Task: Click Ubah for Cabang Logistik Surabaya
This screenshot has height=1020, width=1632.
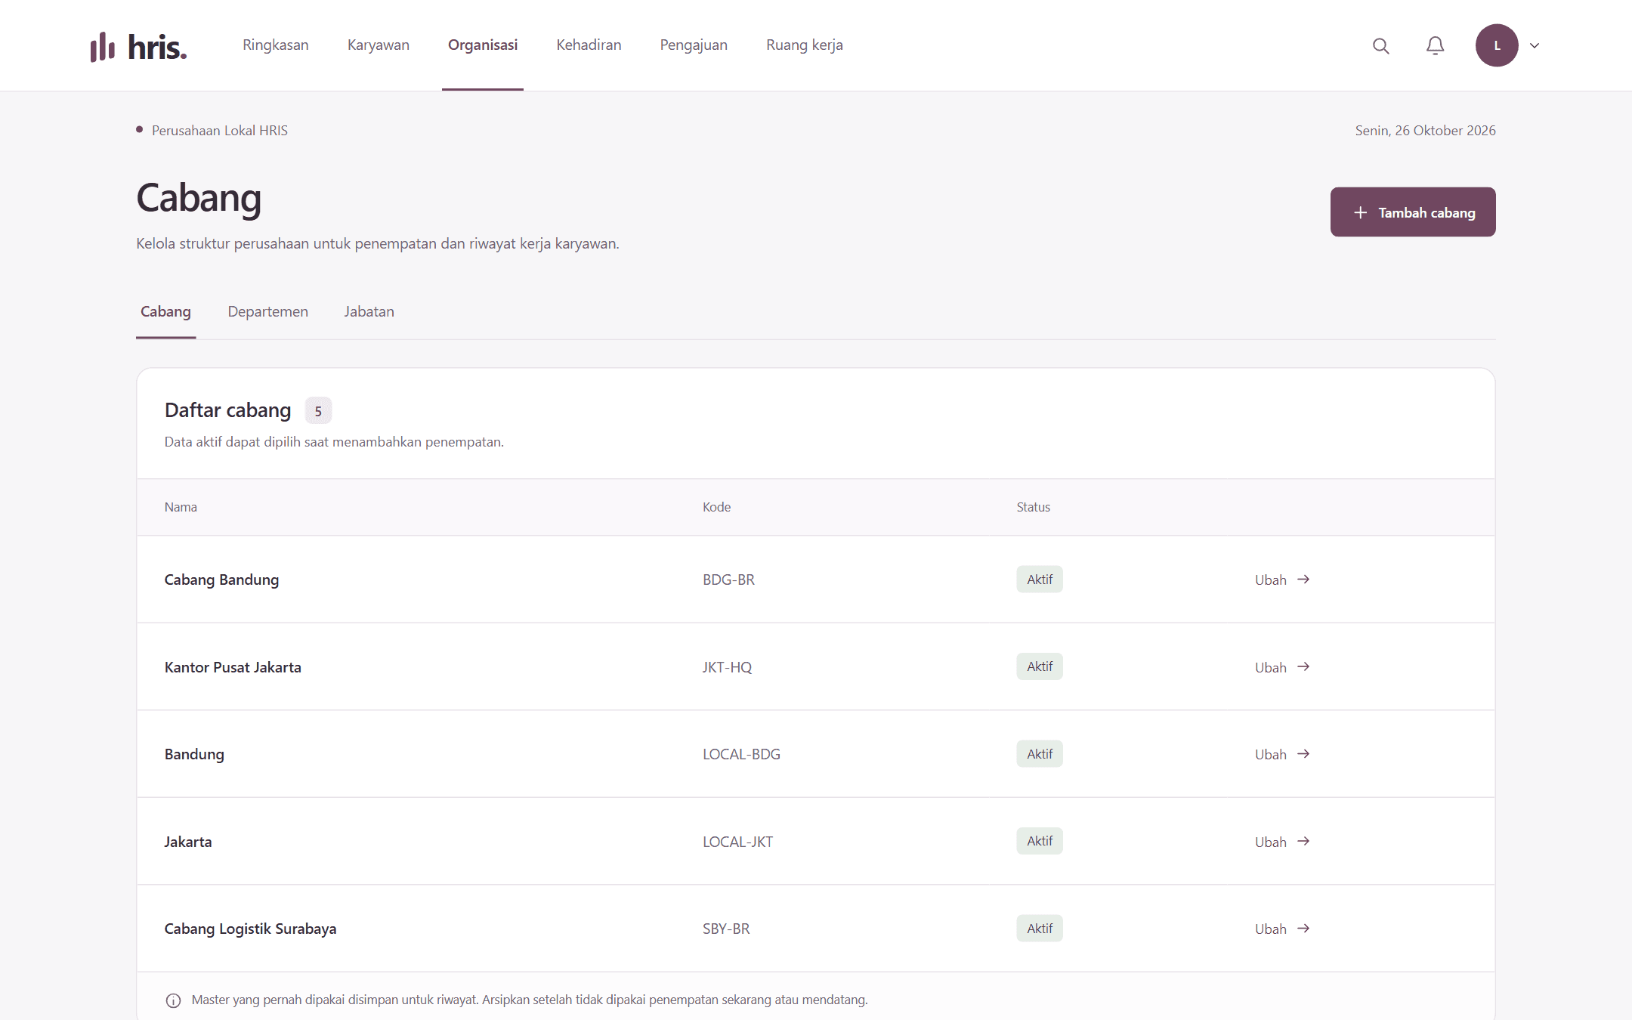Action: click(x=1282, y=929)
